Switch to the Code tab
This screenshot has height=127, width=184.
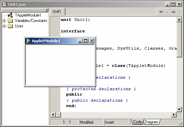(137, 122)
